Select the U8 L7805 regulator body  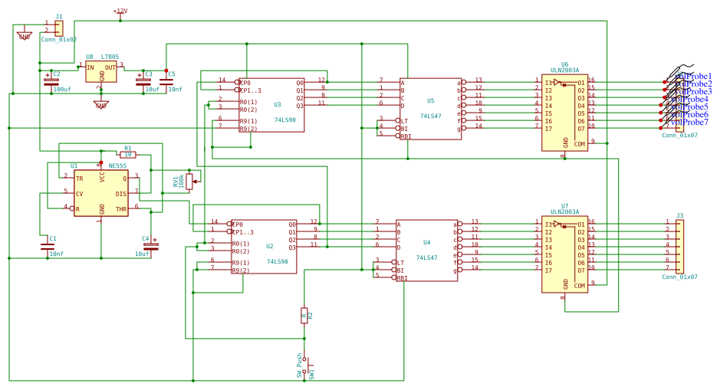(101, 71)
